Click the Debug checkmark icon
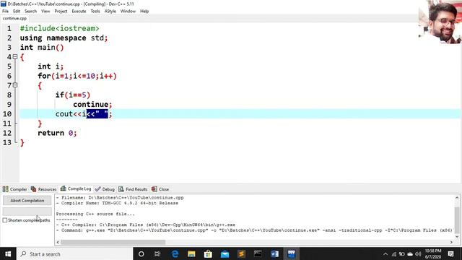The image size is (462, 260). (98, 189)
